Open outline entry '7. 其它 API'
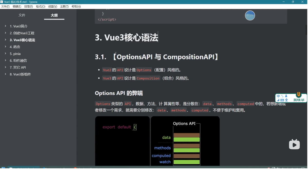 18,67
